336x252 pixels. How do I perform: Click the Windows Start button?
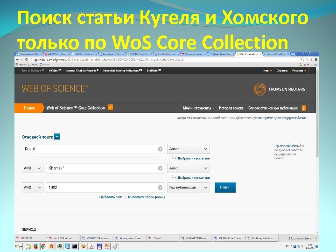[x=19, y=246]
